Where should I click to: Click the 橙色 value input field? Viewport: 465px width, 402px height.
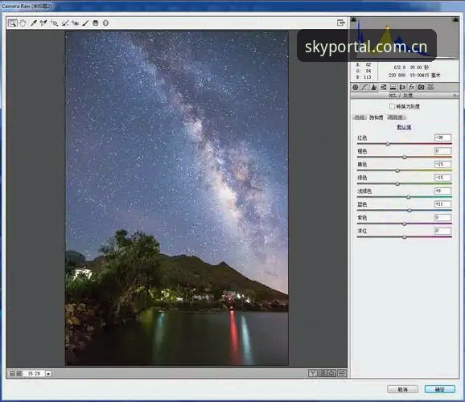click(x=442, y=151)
